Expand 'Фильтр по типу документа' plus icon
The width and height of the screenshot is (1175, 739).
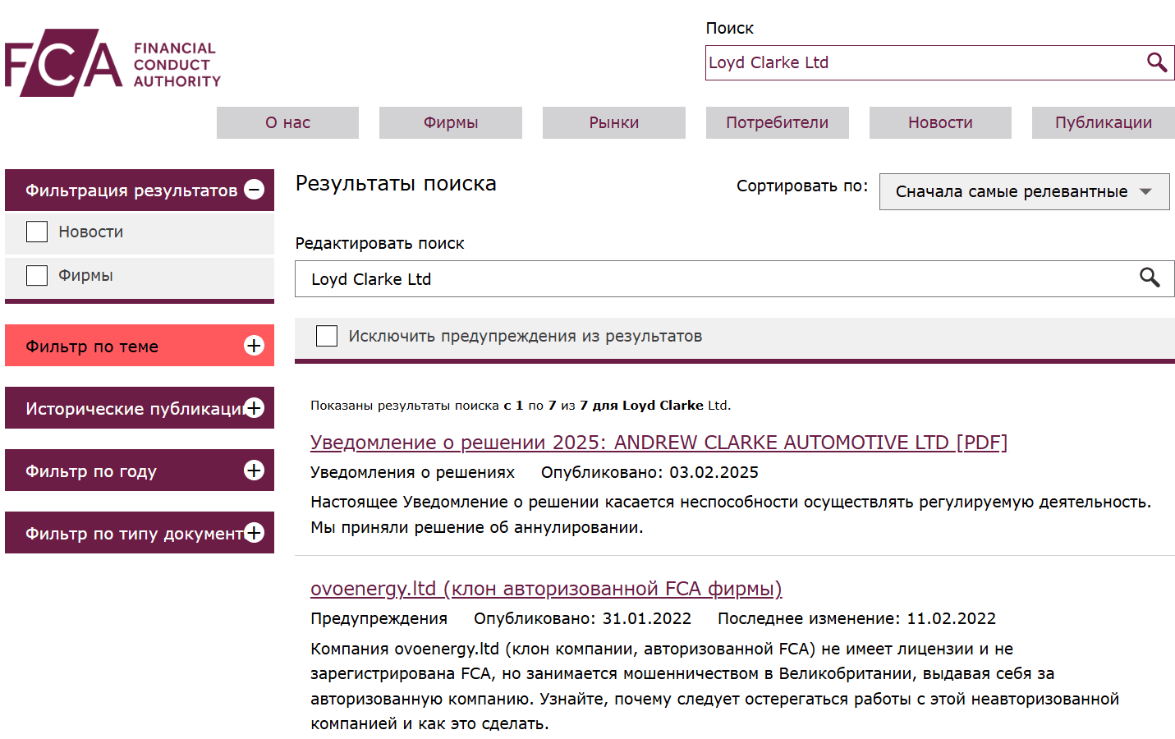pos(255,533)
